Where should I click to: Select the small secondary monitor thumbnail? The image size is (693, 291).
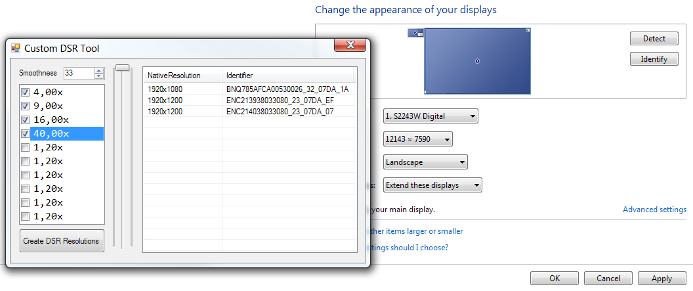(415, 33)
